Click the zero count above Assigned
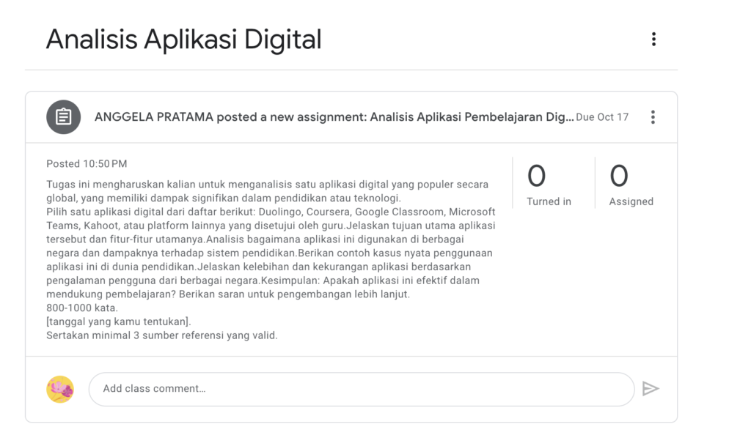This screenshot has width=751, height=446. pos(619,176)
